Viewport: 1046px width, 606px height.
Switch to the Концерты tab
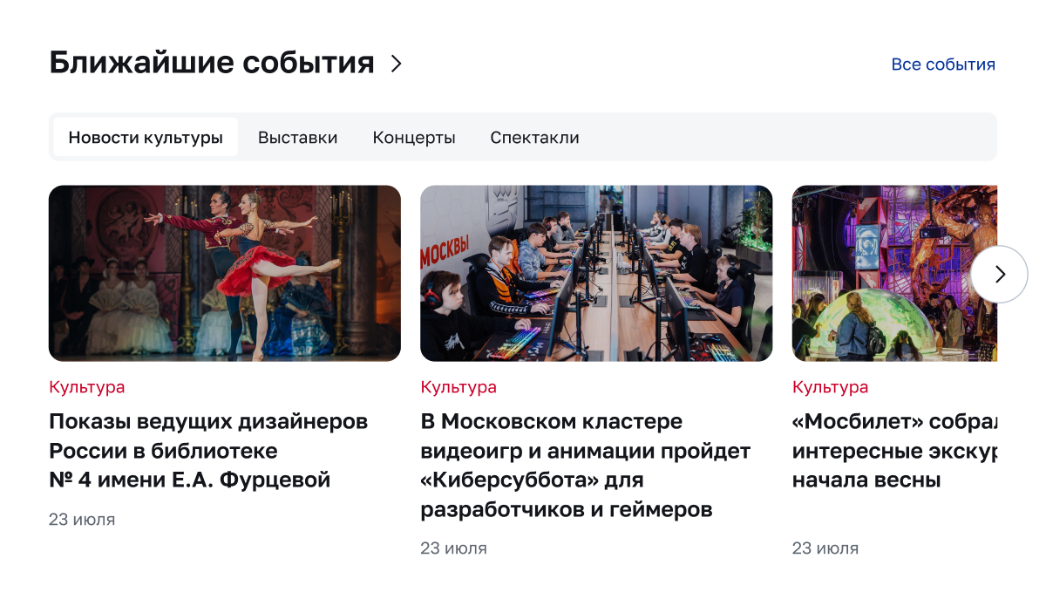414,137
